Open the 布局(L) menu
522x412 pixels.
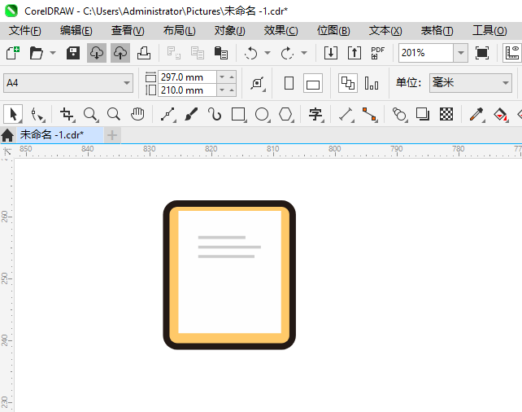click(179, 31)
